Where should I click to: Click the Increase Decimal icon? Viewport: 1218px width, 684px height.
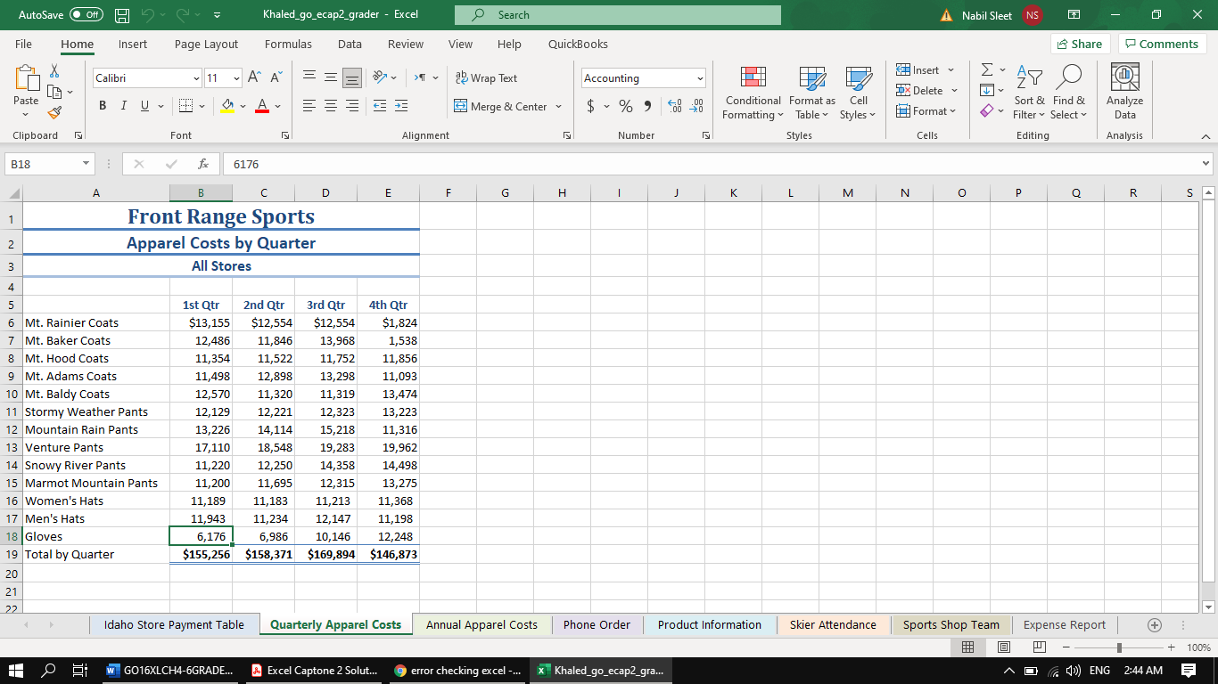coord(675,107)
